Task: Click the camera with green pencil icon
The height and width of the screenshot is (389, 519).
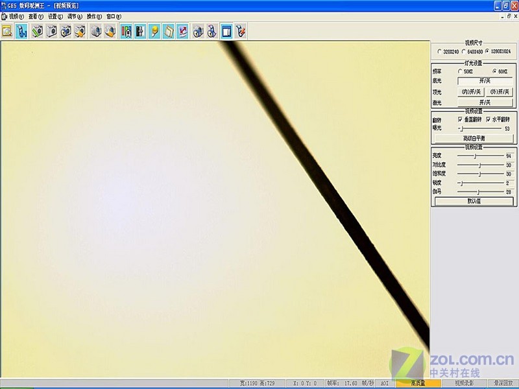Action: [37, 31]
